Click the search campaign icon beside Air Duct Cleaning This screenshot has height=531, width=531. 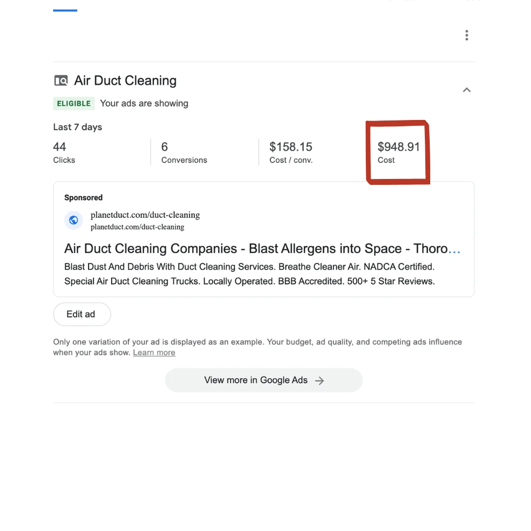[x=61, y=81]
